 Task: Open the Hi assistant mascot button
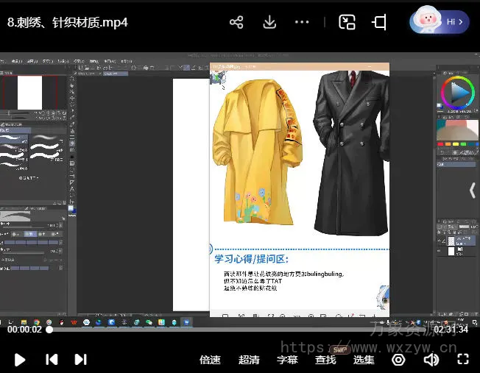tap(440, 21)
